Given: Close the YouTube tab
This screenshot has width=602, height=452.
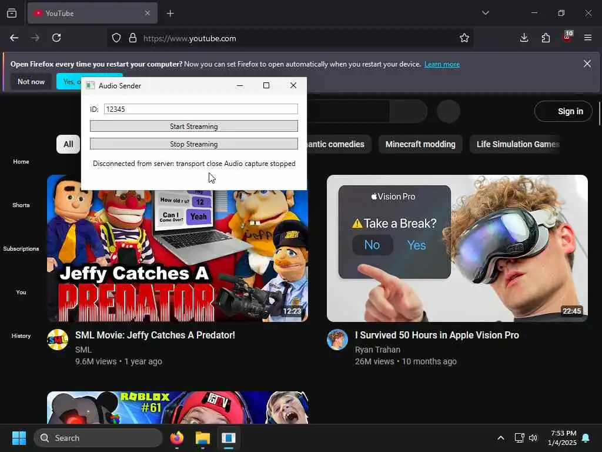Looking at the screenshot, I should [x=148, y=13].
